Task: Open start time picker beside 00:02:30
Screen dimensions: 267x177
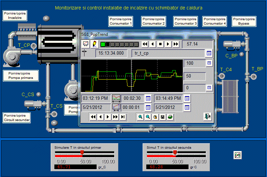Action: pyautogui.click(x=148, y=98)
